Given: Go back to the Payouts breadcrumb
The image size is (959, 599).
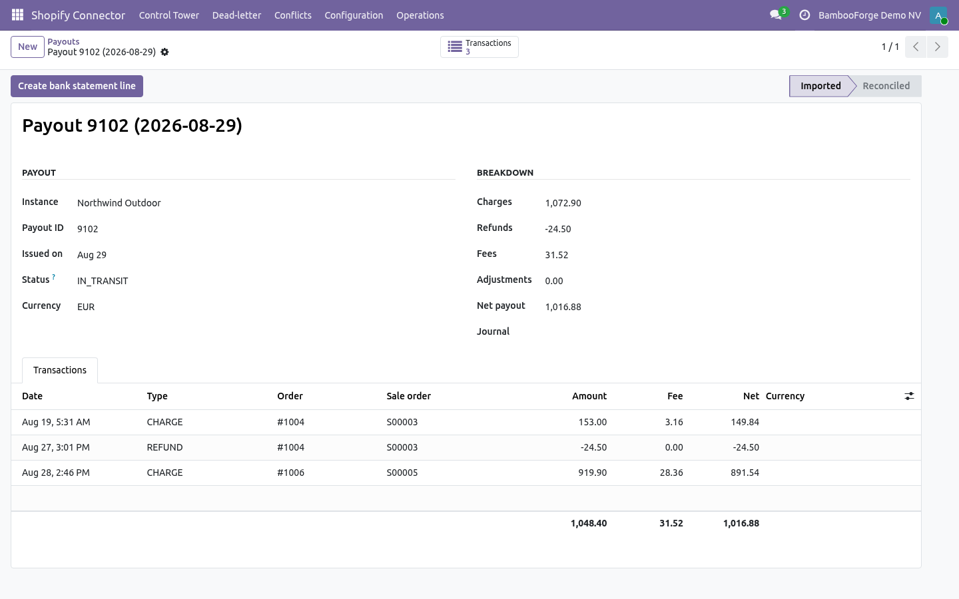Looking at the screenshot, I should pos(63,41).
